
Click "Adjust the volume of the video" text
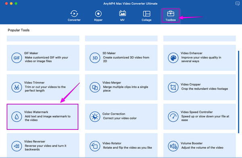[202, 148]
